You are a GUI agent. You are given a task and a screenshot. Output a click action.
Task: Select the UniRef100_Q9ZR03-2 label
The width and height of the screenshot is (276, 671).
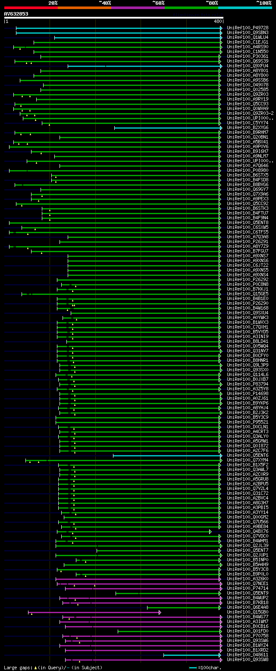(x=250, y=114)
